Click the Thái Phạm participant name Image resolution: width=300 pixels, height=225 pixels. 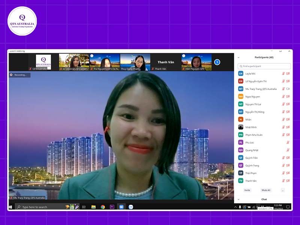(251, 173)
